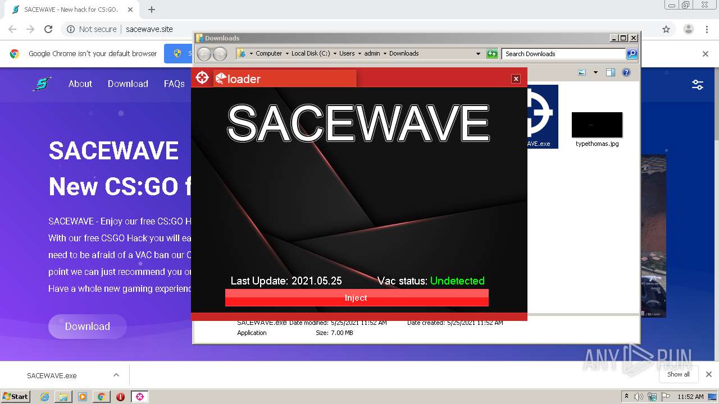The image size is (719, 404).
Task: Click the Not secure site info icon
Action: tap(71, 29)
